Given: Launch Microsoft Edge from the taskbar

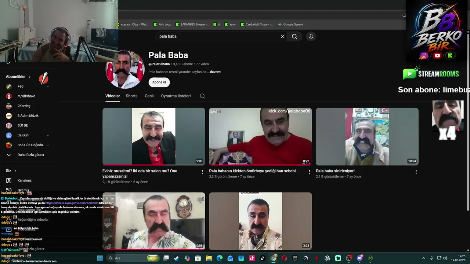Looking at the screenshot, I should pos(220,258).
